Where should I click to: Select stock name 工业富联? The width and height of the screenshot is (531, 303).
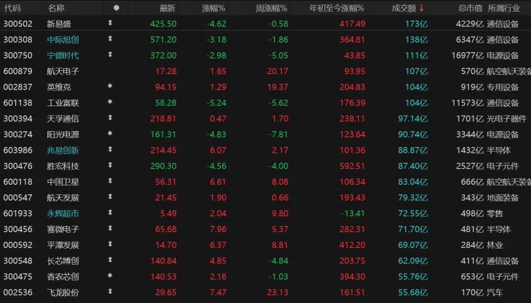pos(63,103)
